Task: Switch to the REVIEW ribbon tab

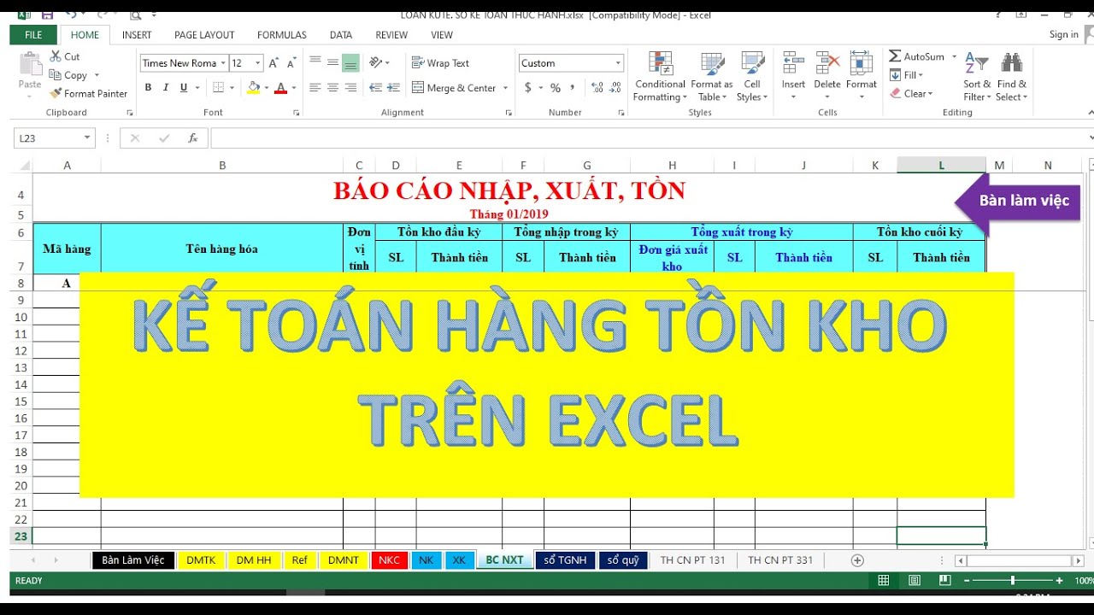Action: [391, 35]
